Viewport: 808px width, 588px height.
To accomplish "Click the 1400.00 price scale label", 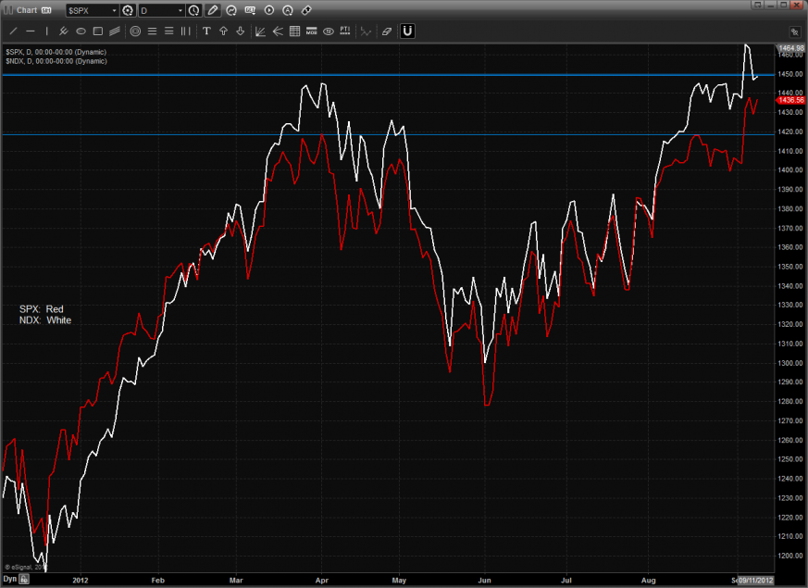I will coord(790,170).
